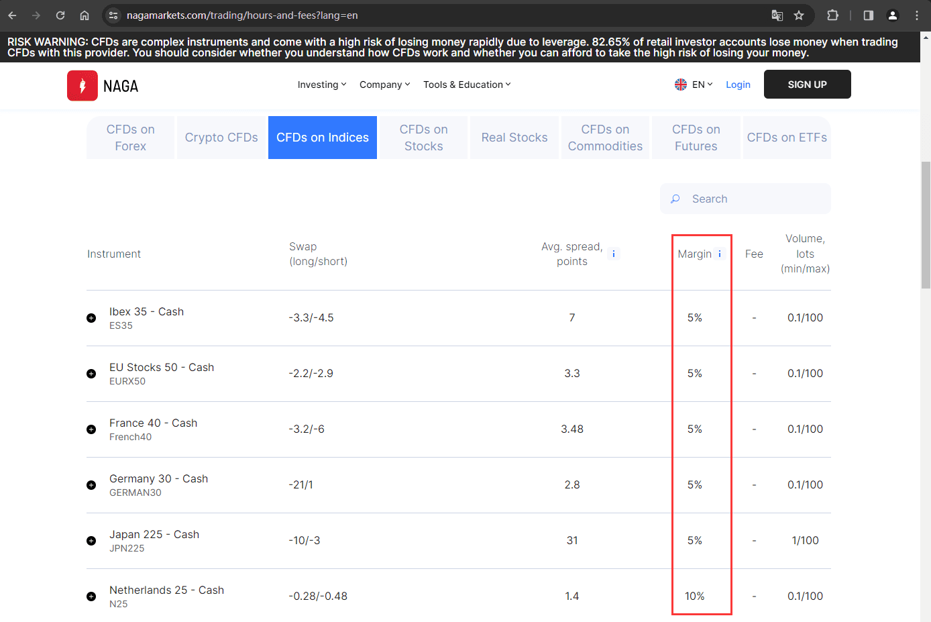The image size is (931, 622).
Task: Bookmark this page with the star icon
Action: (x=799, y=15)
